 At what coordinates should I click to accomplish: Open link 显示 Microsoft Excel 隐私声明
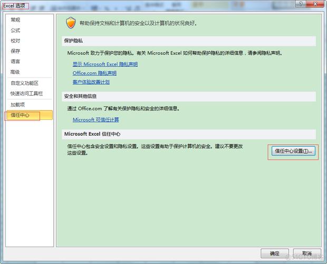[x=105, y=64]
